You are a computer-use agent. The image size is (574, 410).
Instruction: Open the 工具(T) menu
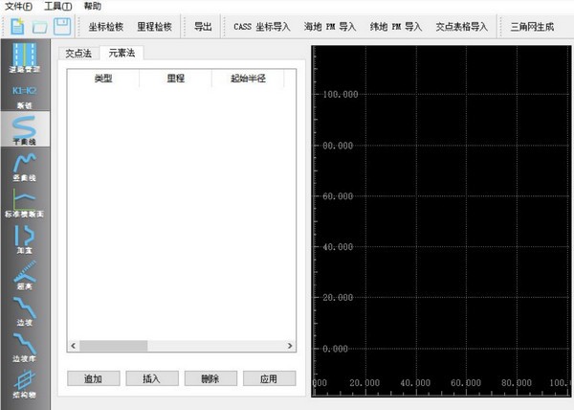(57, 7)
